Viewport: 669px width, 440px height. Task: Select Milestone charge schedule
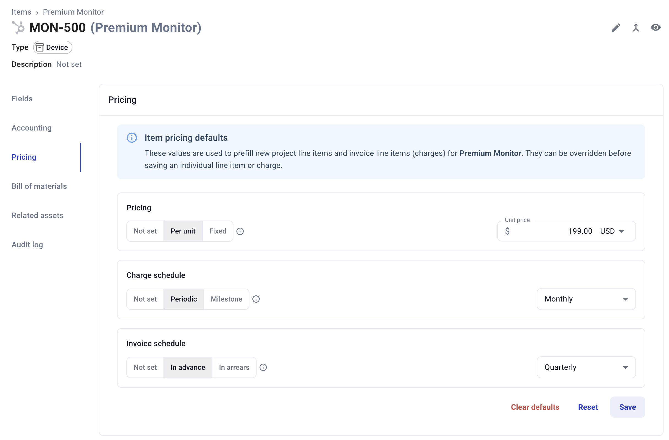[227, 299]
